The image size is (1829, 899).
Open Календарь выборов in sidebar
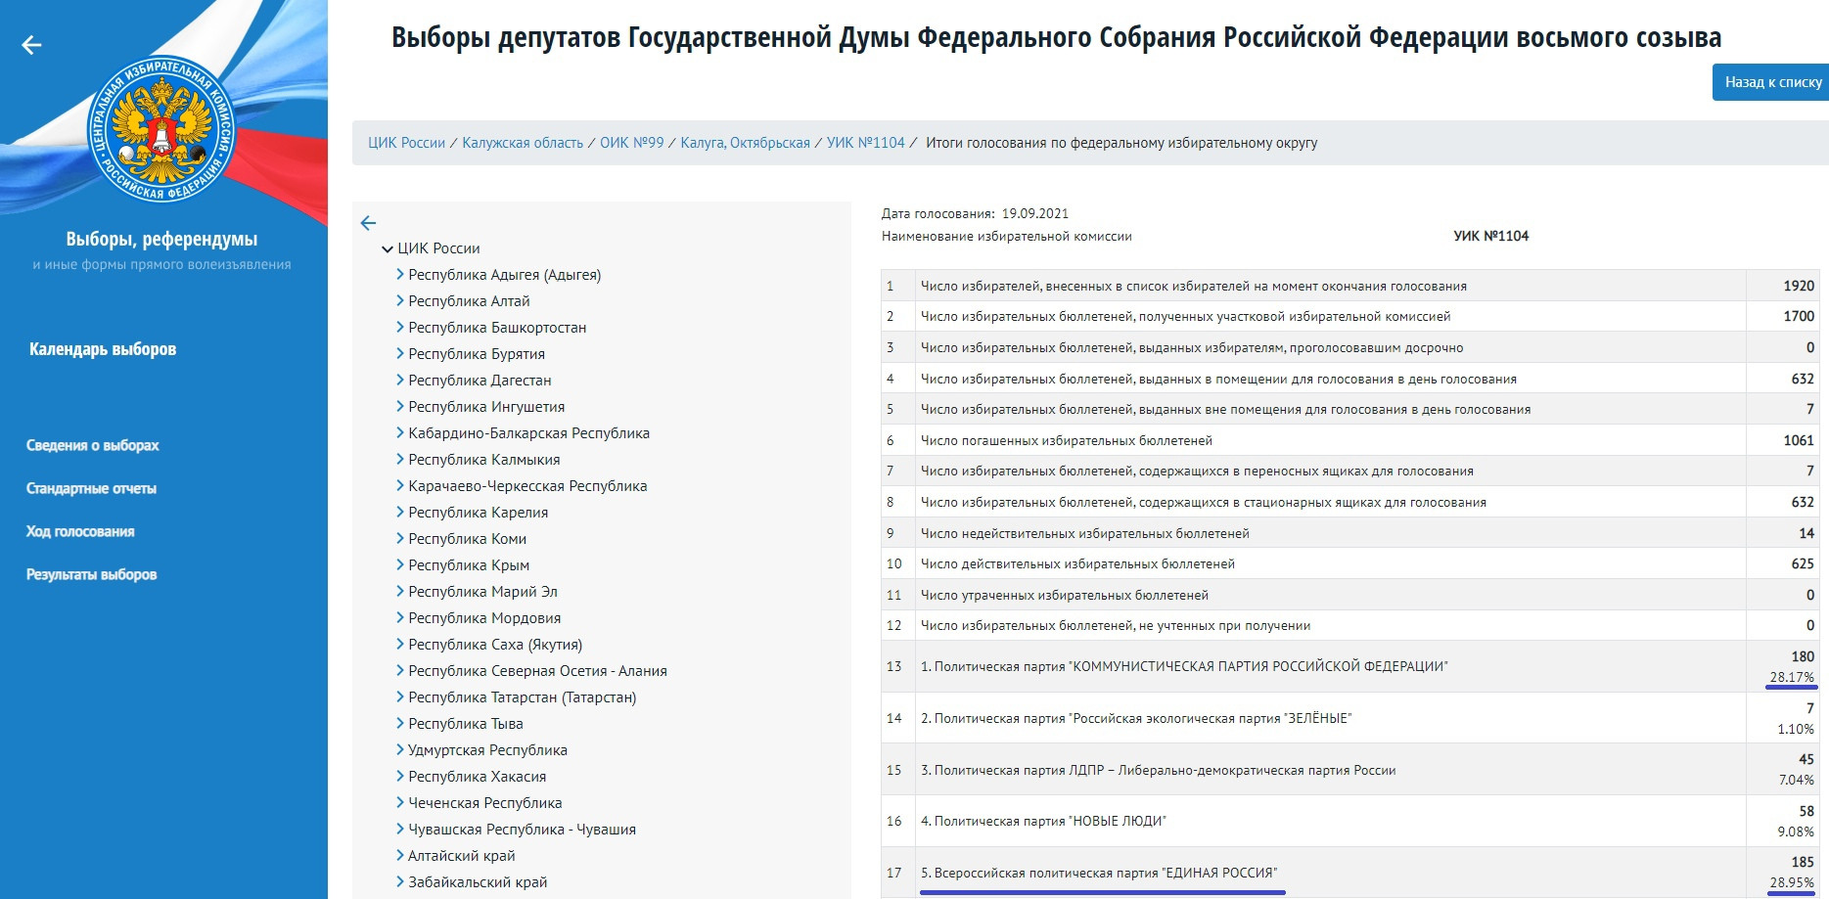point(103,349)
